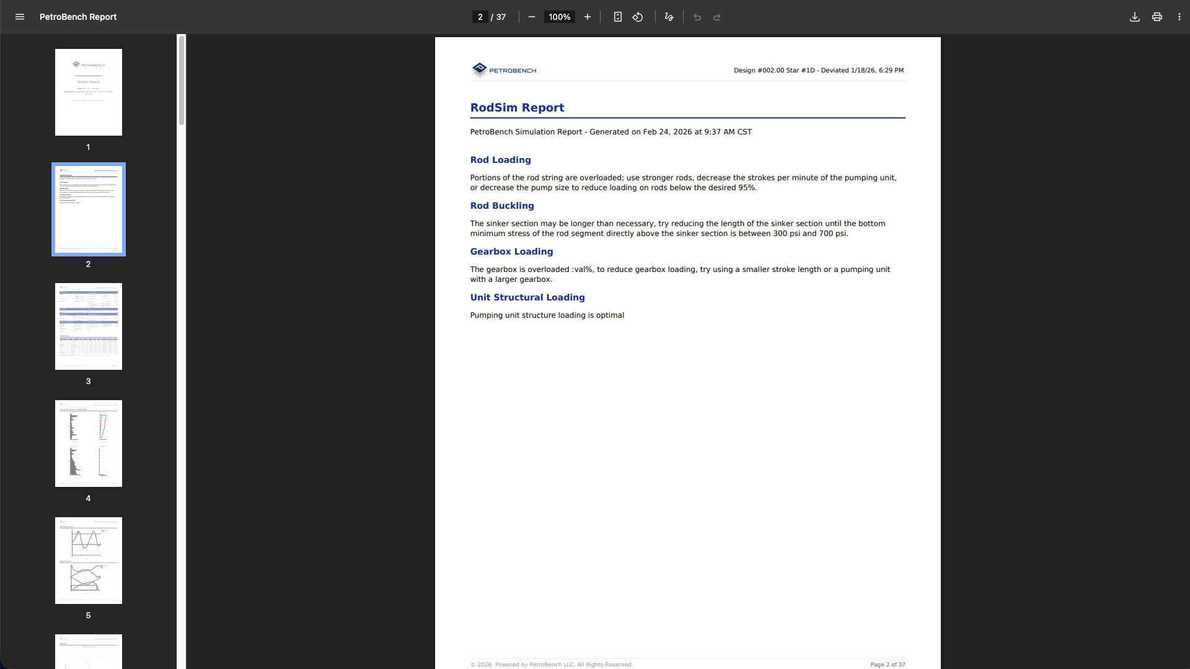Enable annotation drawing mode

point(669,17)
